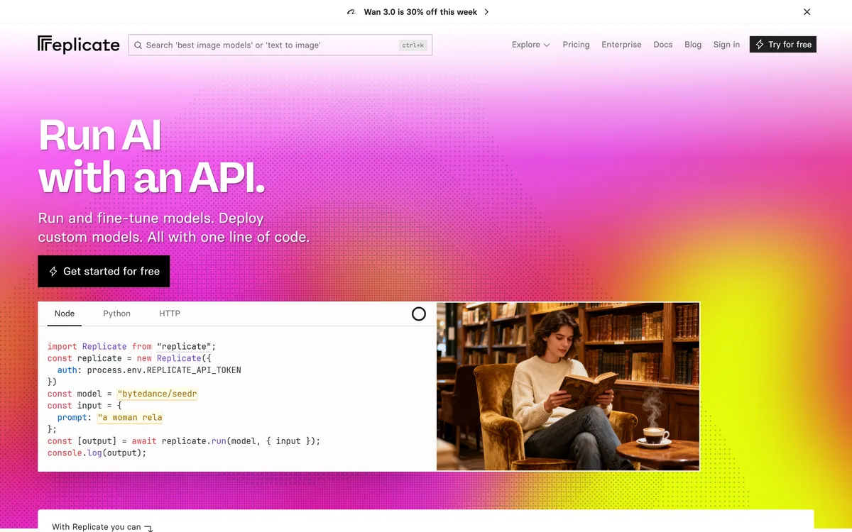
Task: Click the magnifier icon in search box
Action: (x=138, y=45)
